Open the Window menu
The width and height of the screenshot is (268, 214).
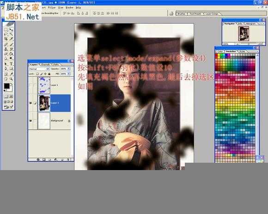[69, 7]
